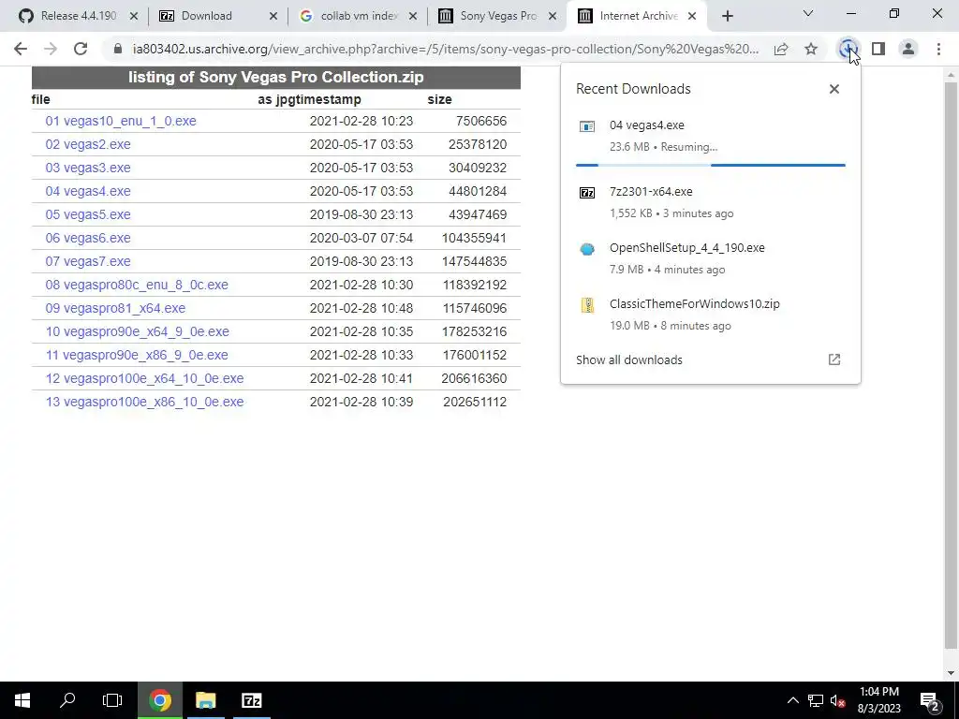Select 04 vegas4.exe in Recent Downloads
The width and height of the screenshot is (959, 719).
(710, 136)
